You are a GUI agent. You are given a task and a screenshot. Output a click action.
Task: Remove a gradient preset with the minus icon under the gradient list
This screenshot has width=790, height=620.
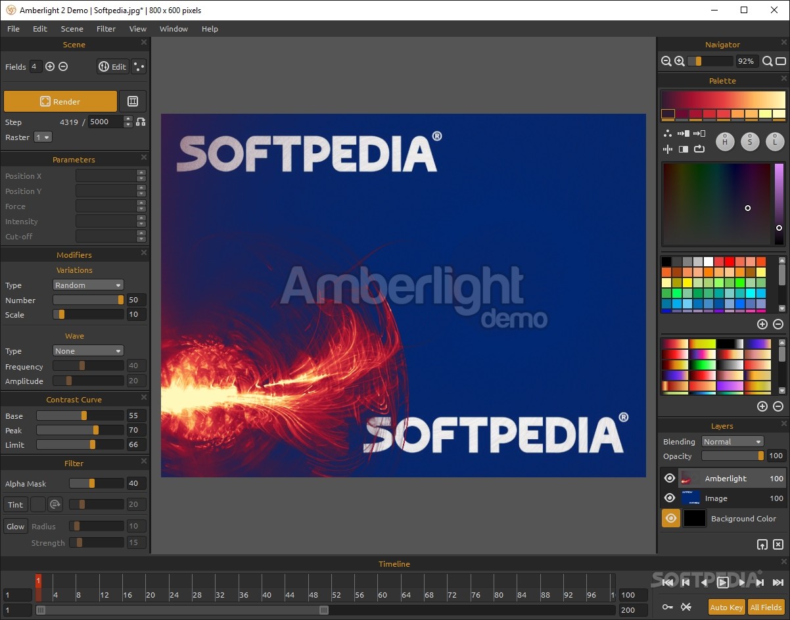tap(778, 406)
